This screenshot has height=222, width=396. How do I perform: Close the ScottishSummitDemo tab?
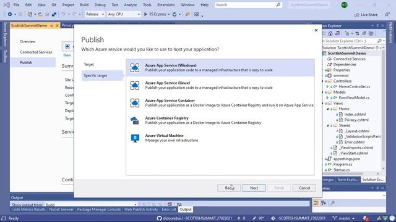tap(57, 25)
